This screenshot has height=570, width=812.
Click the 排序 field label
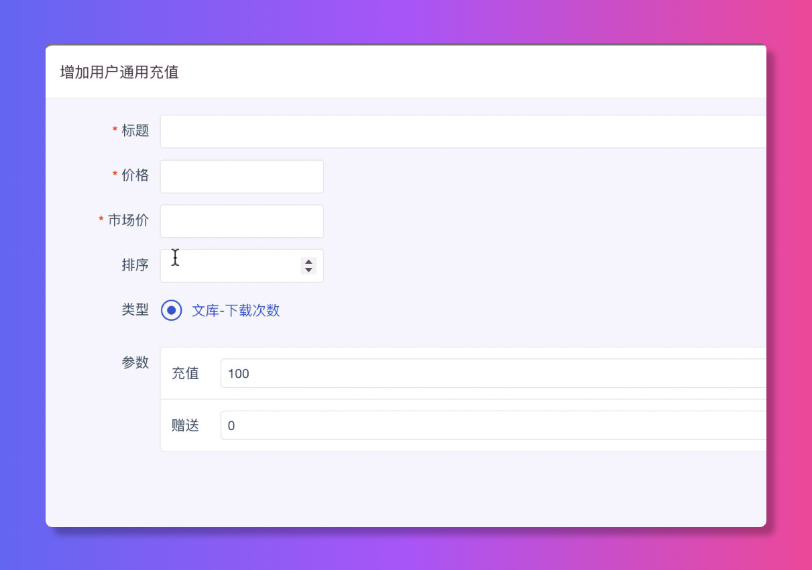(x=135, y=265)
